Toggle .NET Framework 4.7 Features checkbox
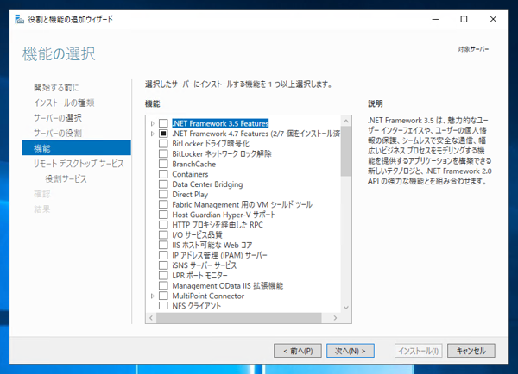This screenshot has height=374, width=518. click(163, 134)
